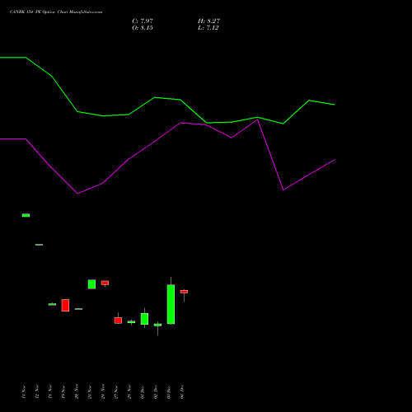The width and height of the screenshot is (412, 412).
Task: Click the flat candle for 12 Nov
Action: [x=39, y=245]
